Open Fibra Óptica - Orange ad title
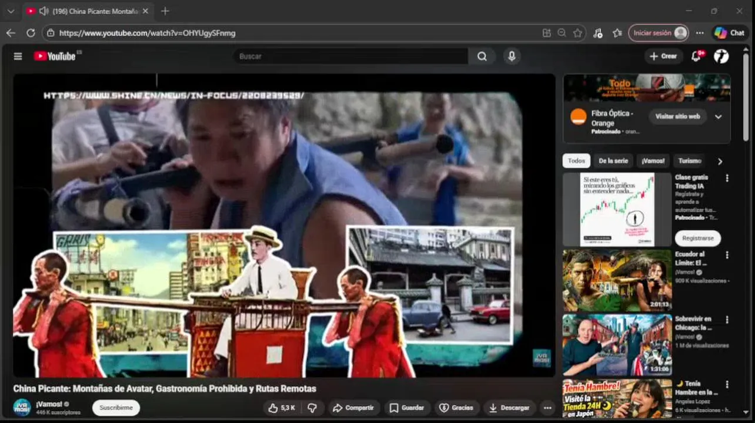The height and width of the screenshot is (423, 755). (x=612, y=118)
